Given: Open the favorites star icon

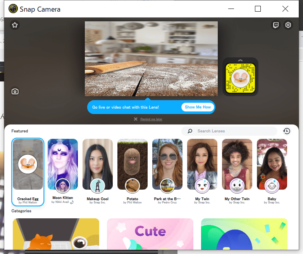Looking at the screenshot, I should (15, 25).
